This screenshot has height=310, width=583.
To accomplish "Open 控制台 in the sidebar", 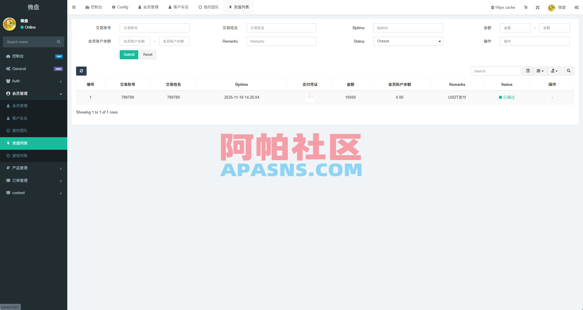I will click(34, 56).
